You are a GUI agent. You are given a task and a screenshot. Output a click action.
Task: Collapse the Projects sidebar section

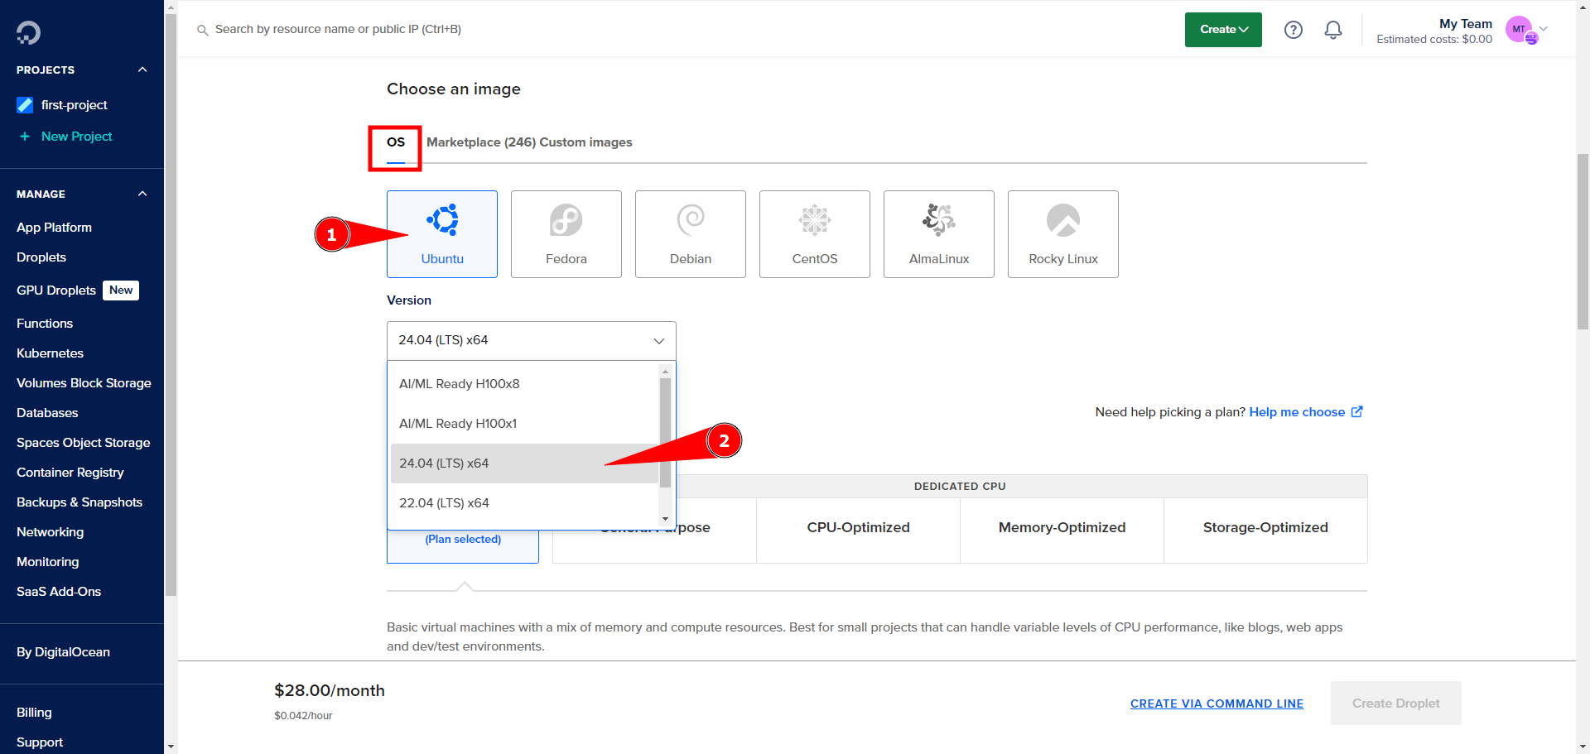point(142,70)
